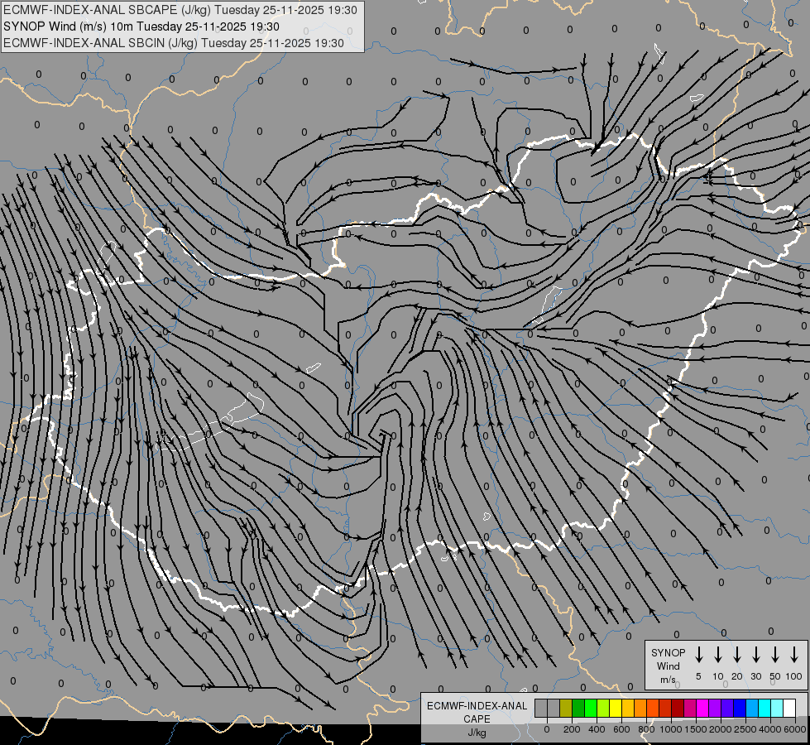Pick the bright magenta CAPE swatch after 1500

[x=703, y=708]
